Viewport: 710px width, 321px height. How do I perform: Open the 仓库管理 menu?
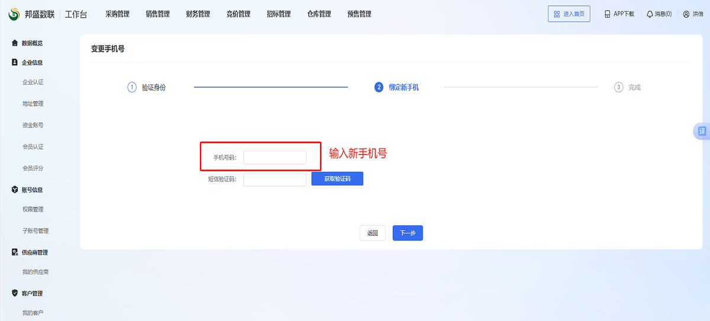319,14
